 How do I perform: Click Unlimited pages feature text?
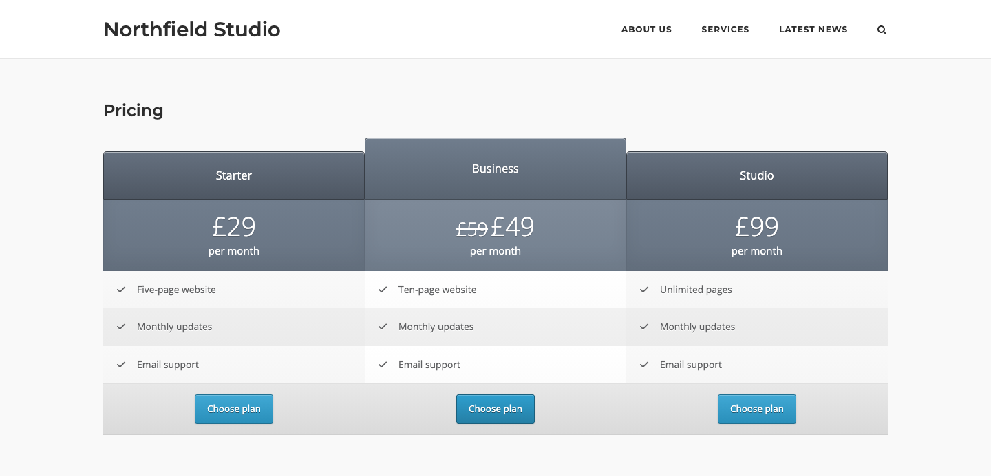point(696,290)
